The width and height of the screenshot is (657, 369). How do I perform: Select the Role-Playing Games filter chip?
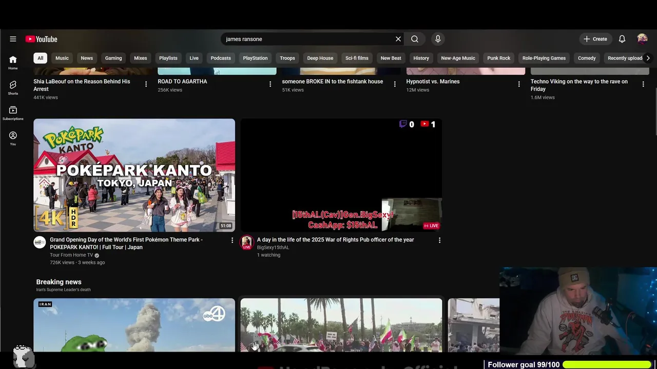544,58
